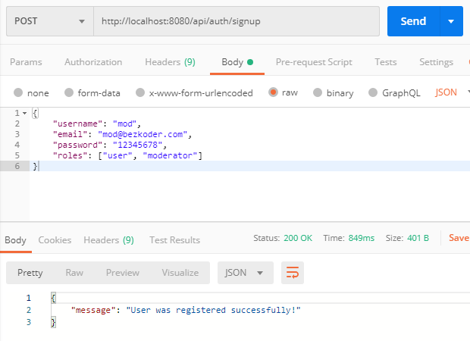Switch to the Params tab
The height and width of the screenshot is (341, 470).
pyautogui.click(x=26, y=62)
